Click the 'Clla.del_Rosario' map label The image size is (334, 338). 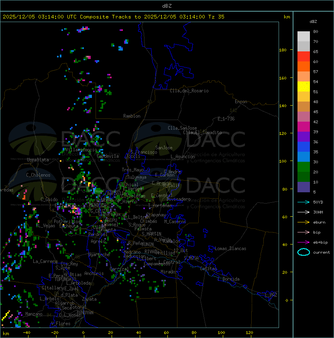pos(189,91)
